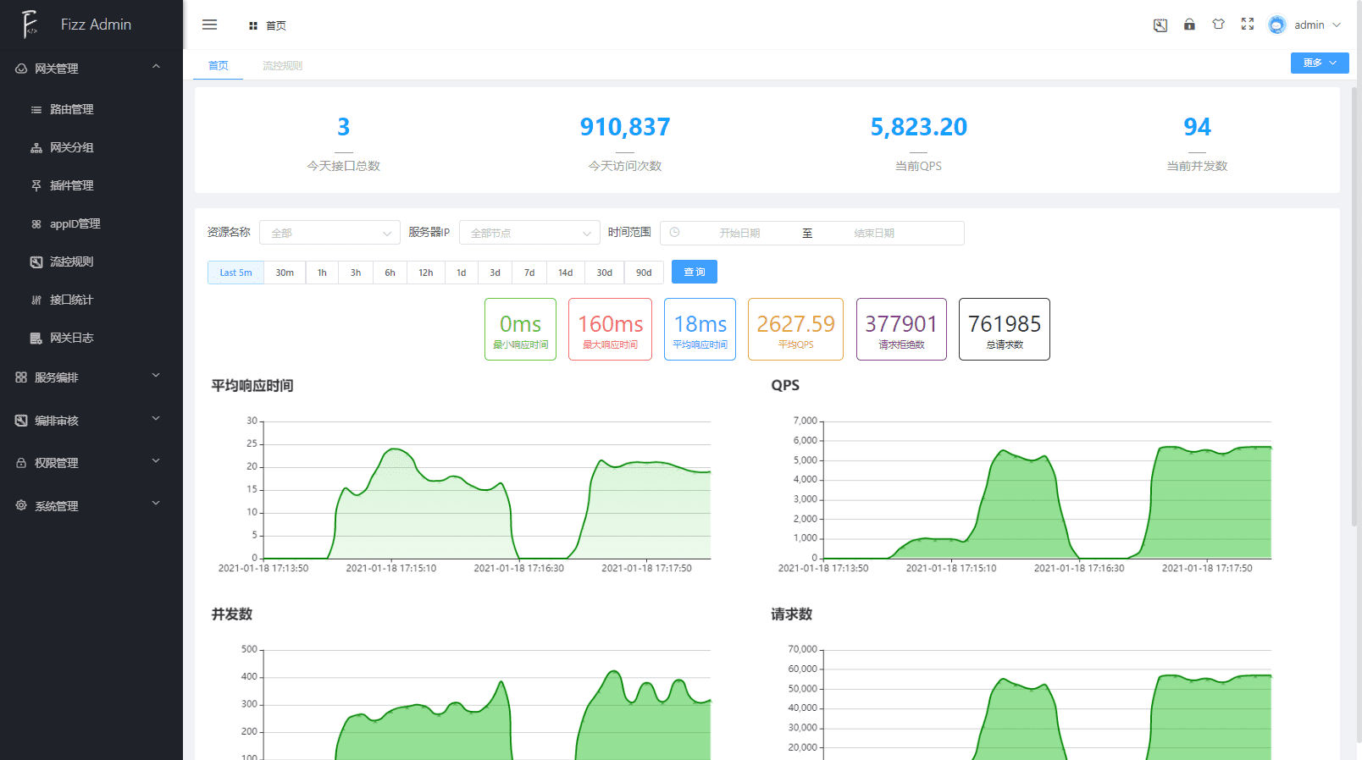This screenshot has height=760, width=1362.
Task: Click the 18ms 平均响应时间 card
Action: 700,329
